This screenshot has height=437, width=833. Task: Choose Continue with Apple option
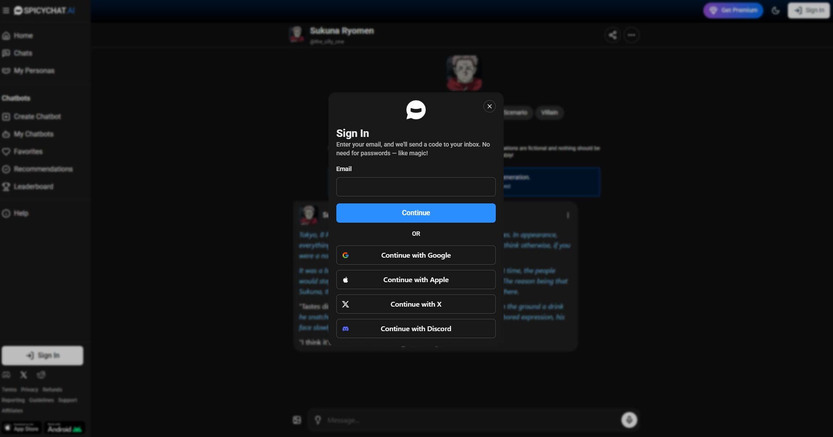click(416, 280)
